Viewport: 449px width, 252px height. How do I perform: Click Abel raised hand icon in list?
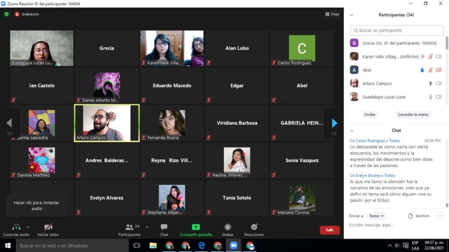pyautogui.click(x=422, y=70)
